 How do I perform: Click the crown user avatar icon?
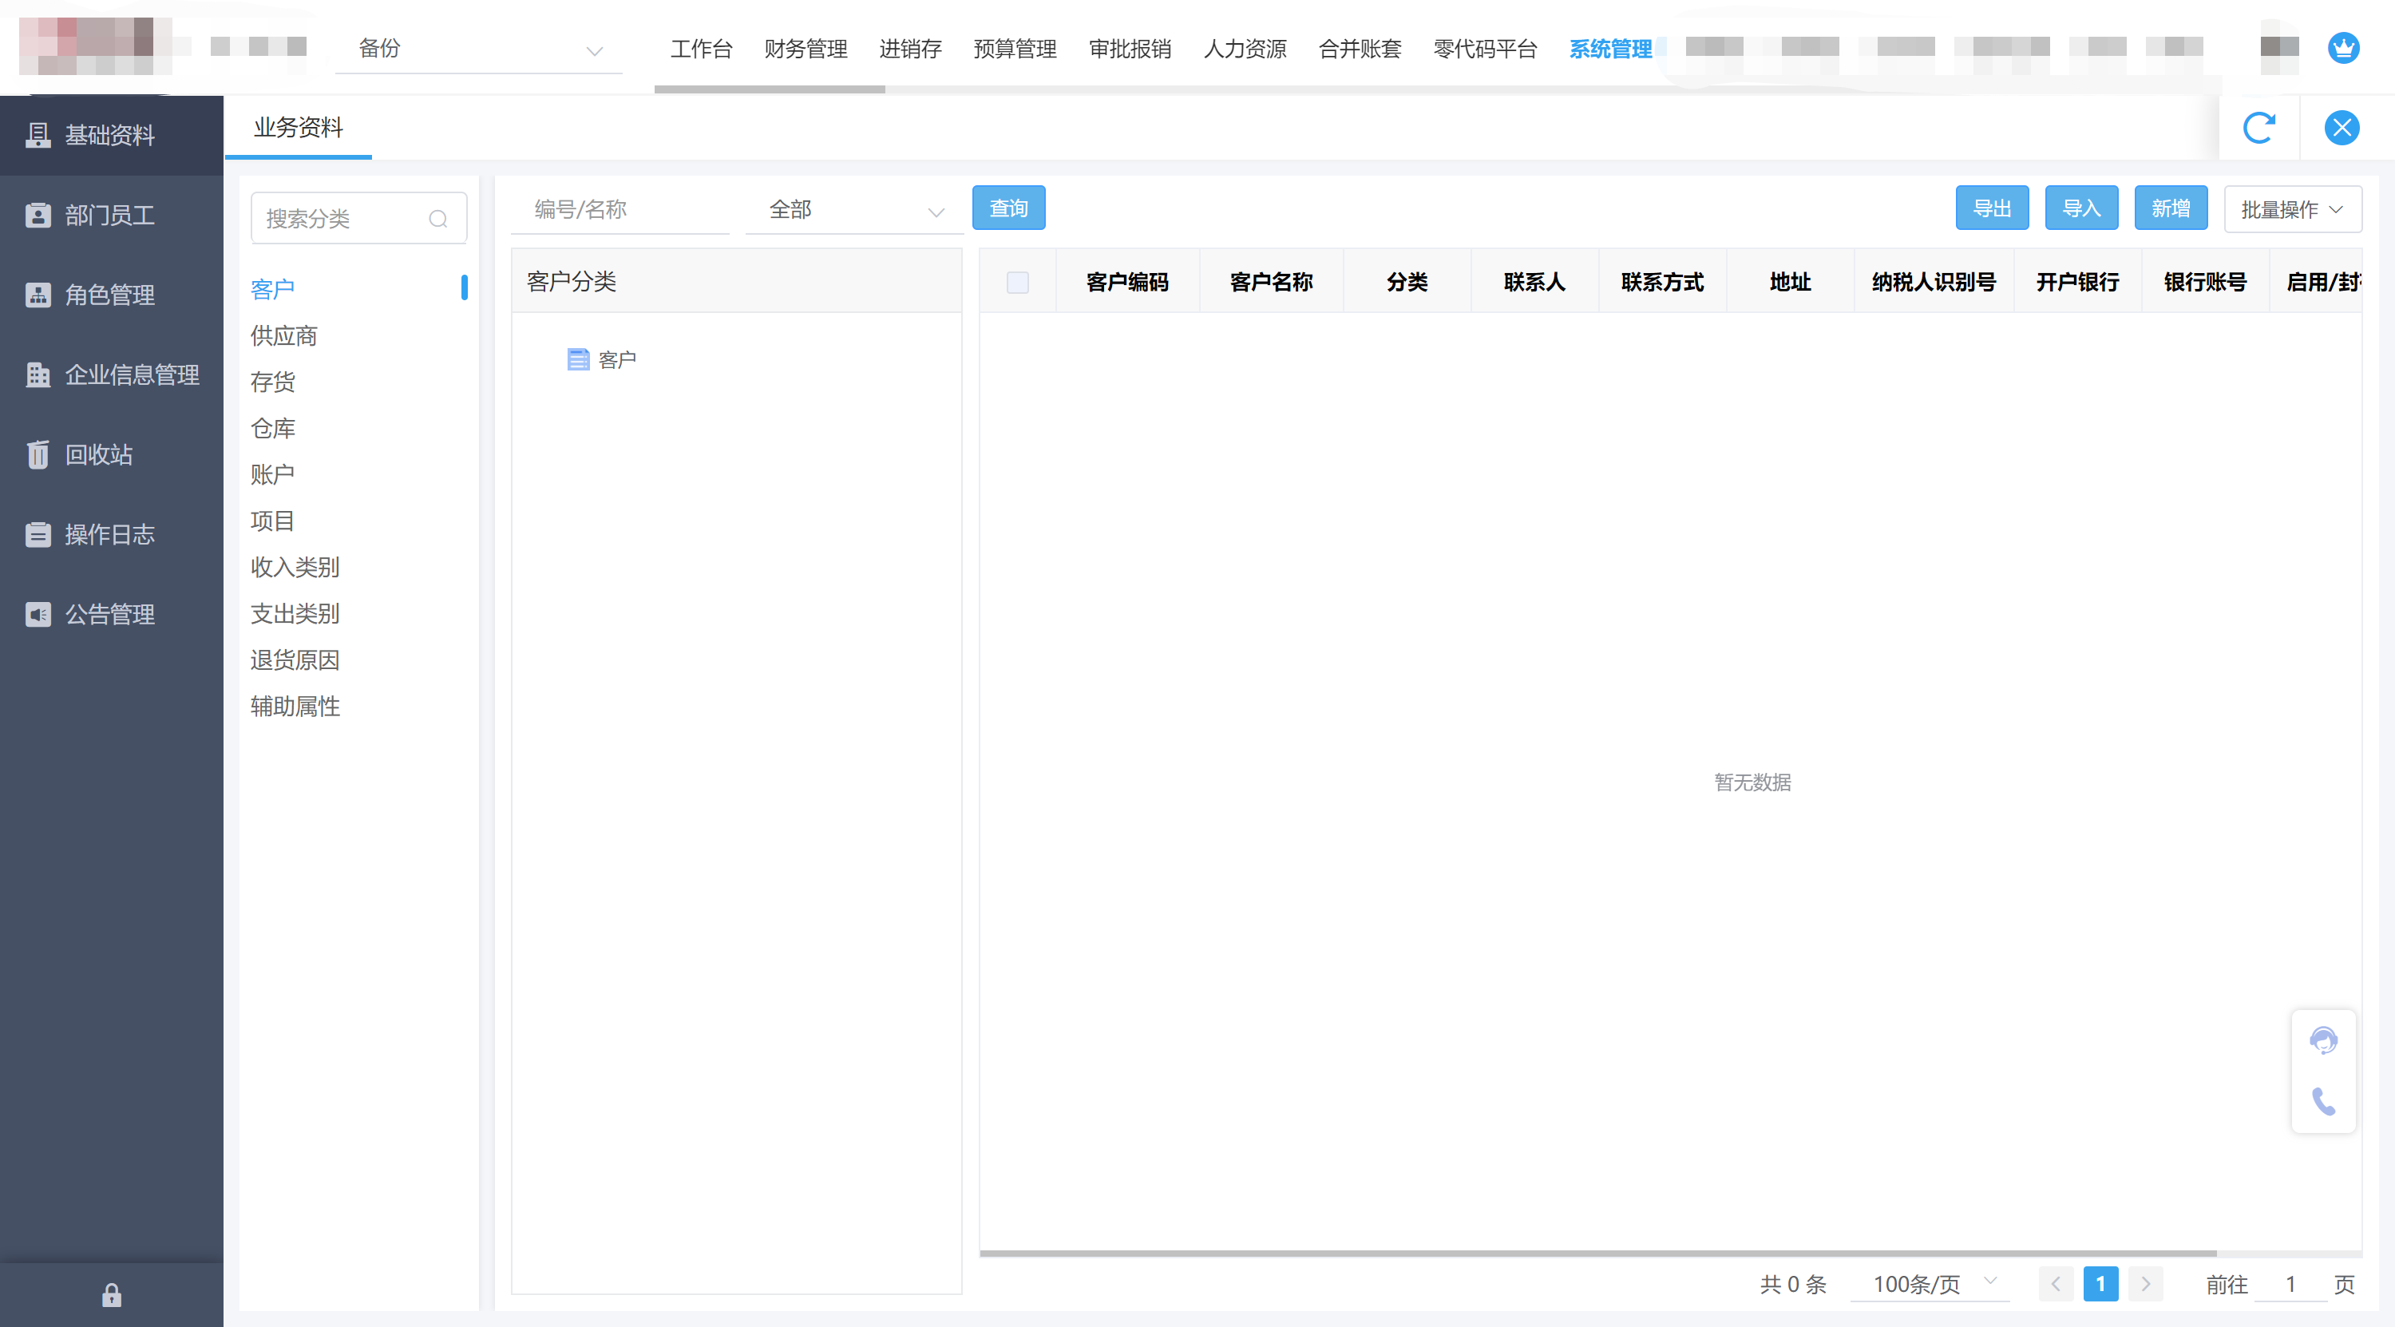(x=2343, y=47)
